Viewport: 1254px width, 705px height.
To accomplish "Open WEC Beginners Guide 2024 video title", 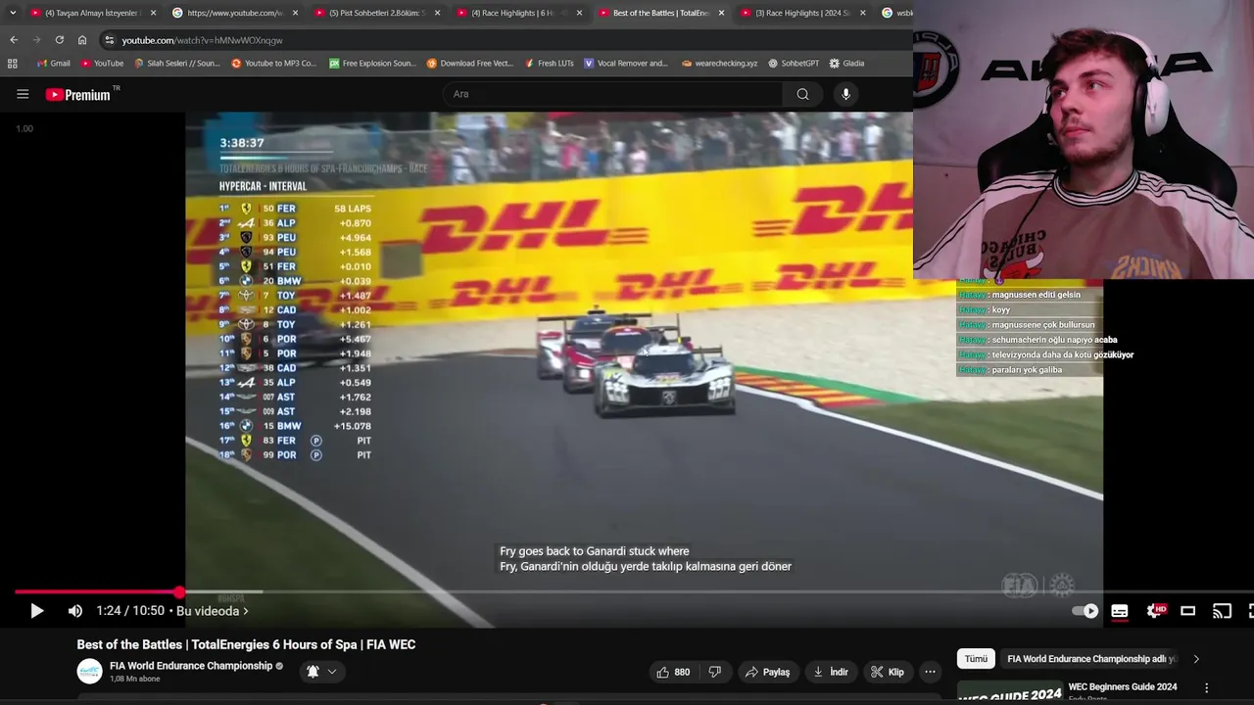I will (1123, 687).
